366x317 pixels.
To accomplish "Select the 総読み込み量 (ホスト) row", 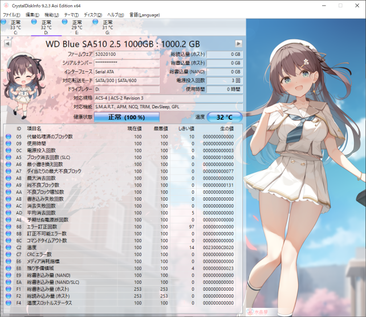I will point(120,296).
